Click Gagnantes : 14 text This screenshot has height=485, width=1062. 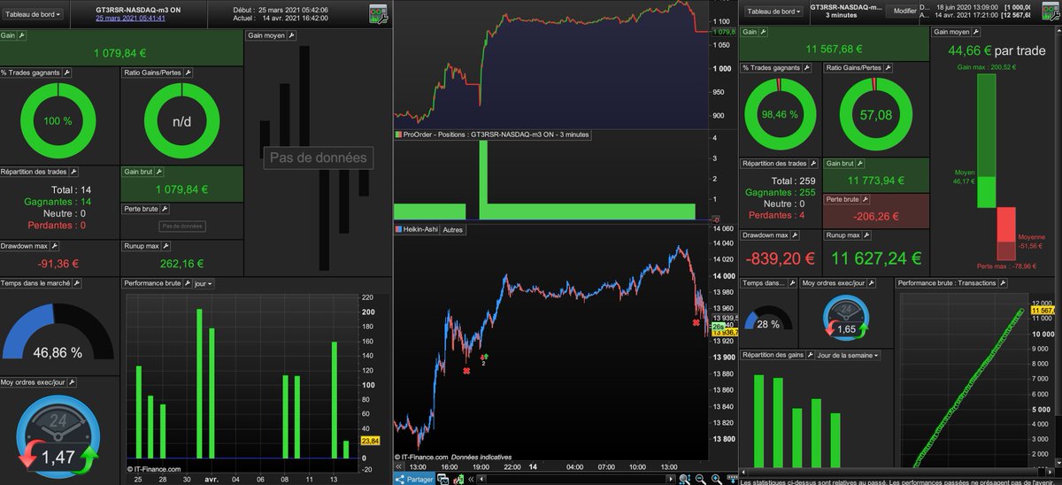tap(57, 201)
